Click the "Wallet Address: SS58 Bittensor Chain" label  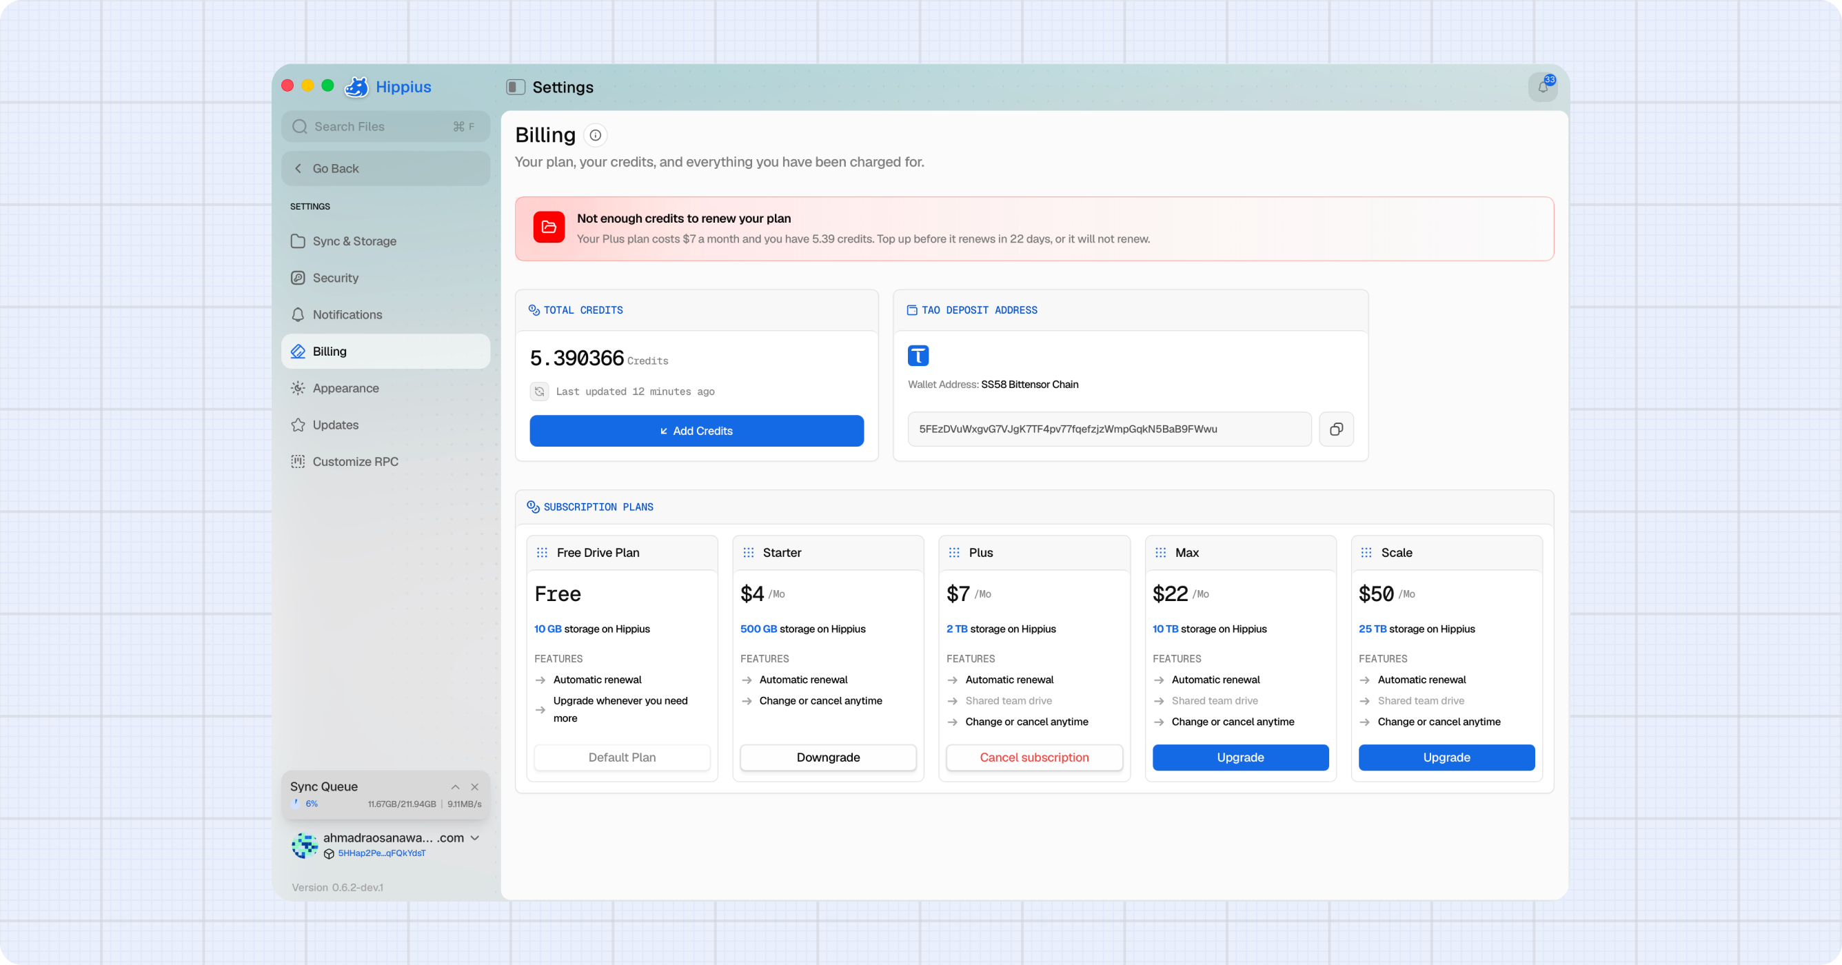[993, 385]
